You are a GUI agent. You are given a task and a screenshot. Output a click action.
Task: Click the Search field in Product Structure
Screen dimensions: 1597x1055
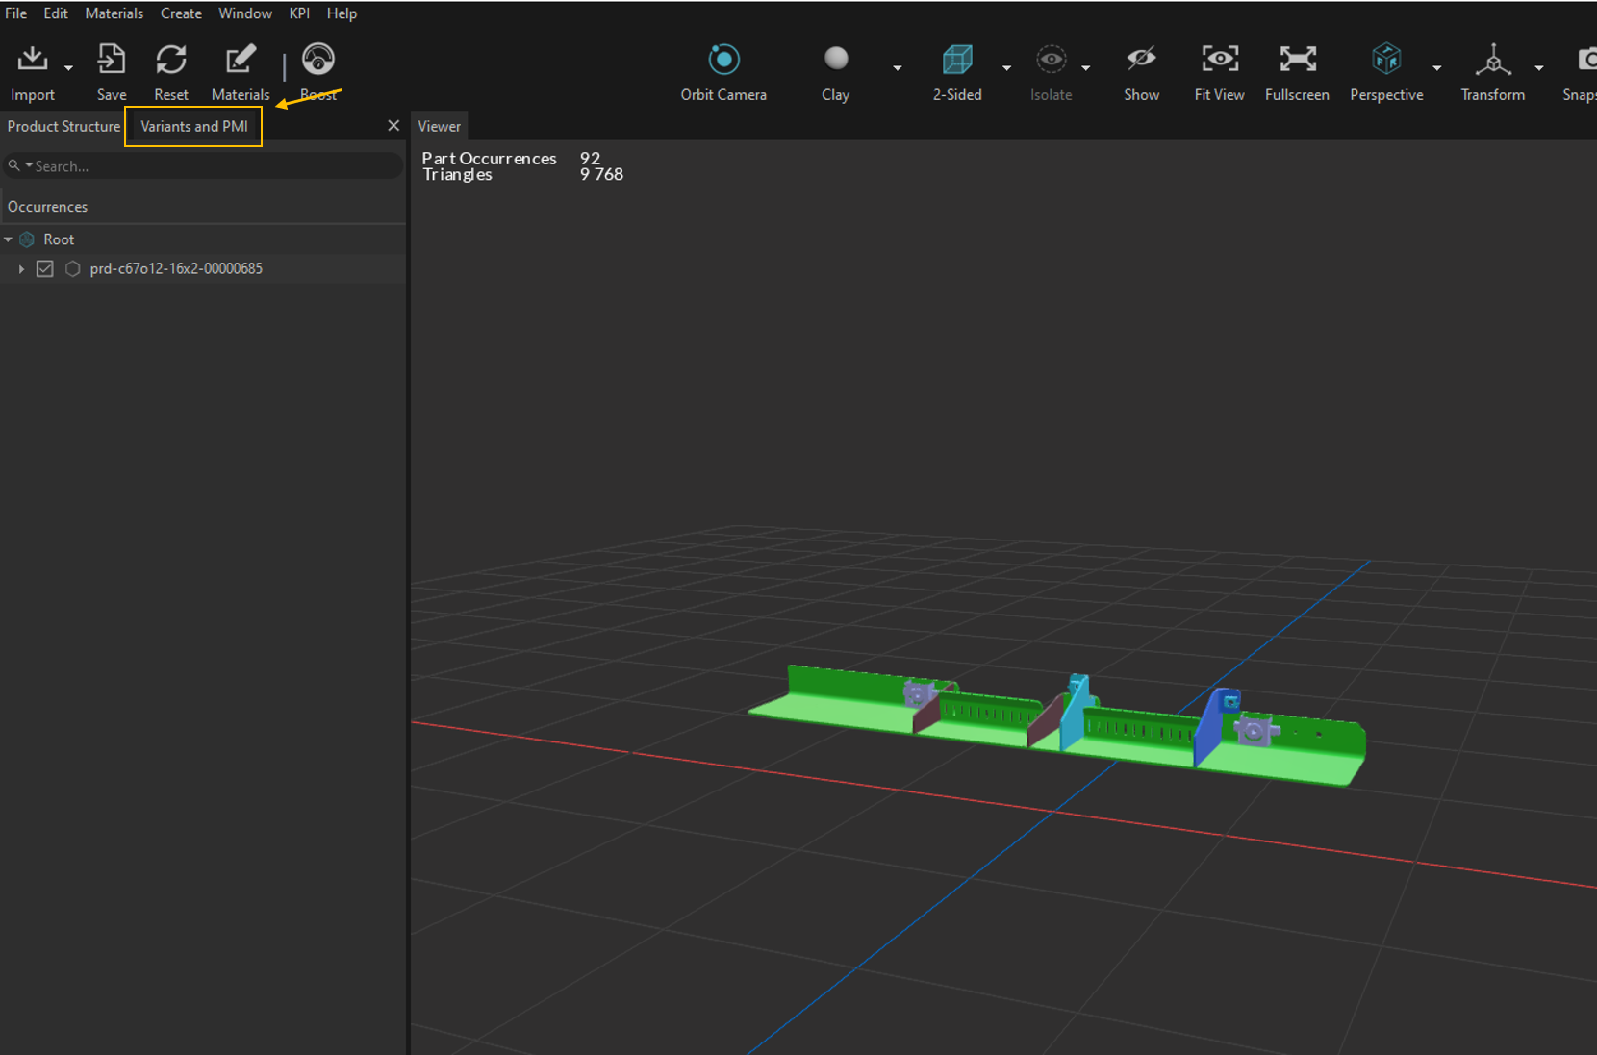click(212, 166)
